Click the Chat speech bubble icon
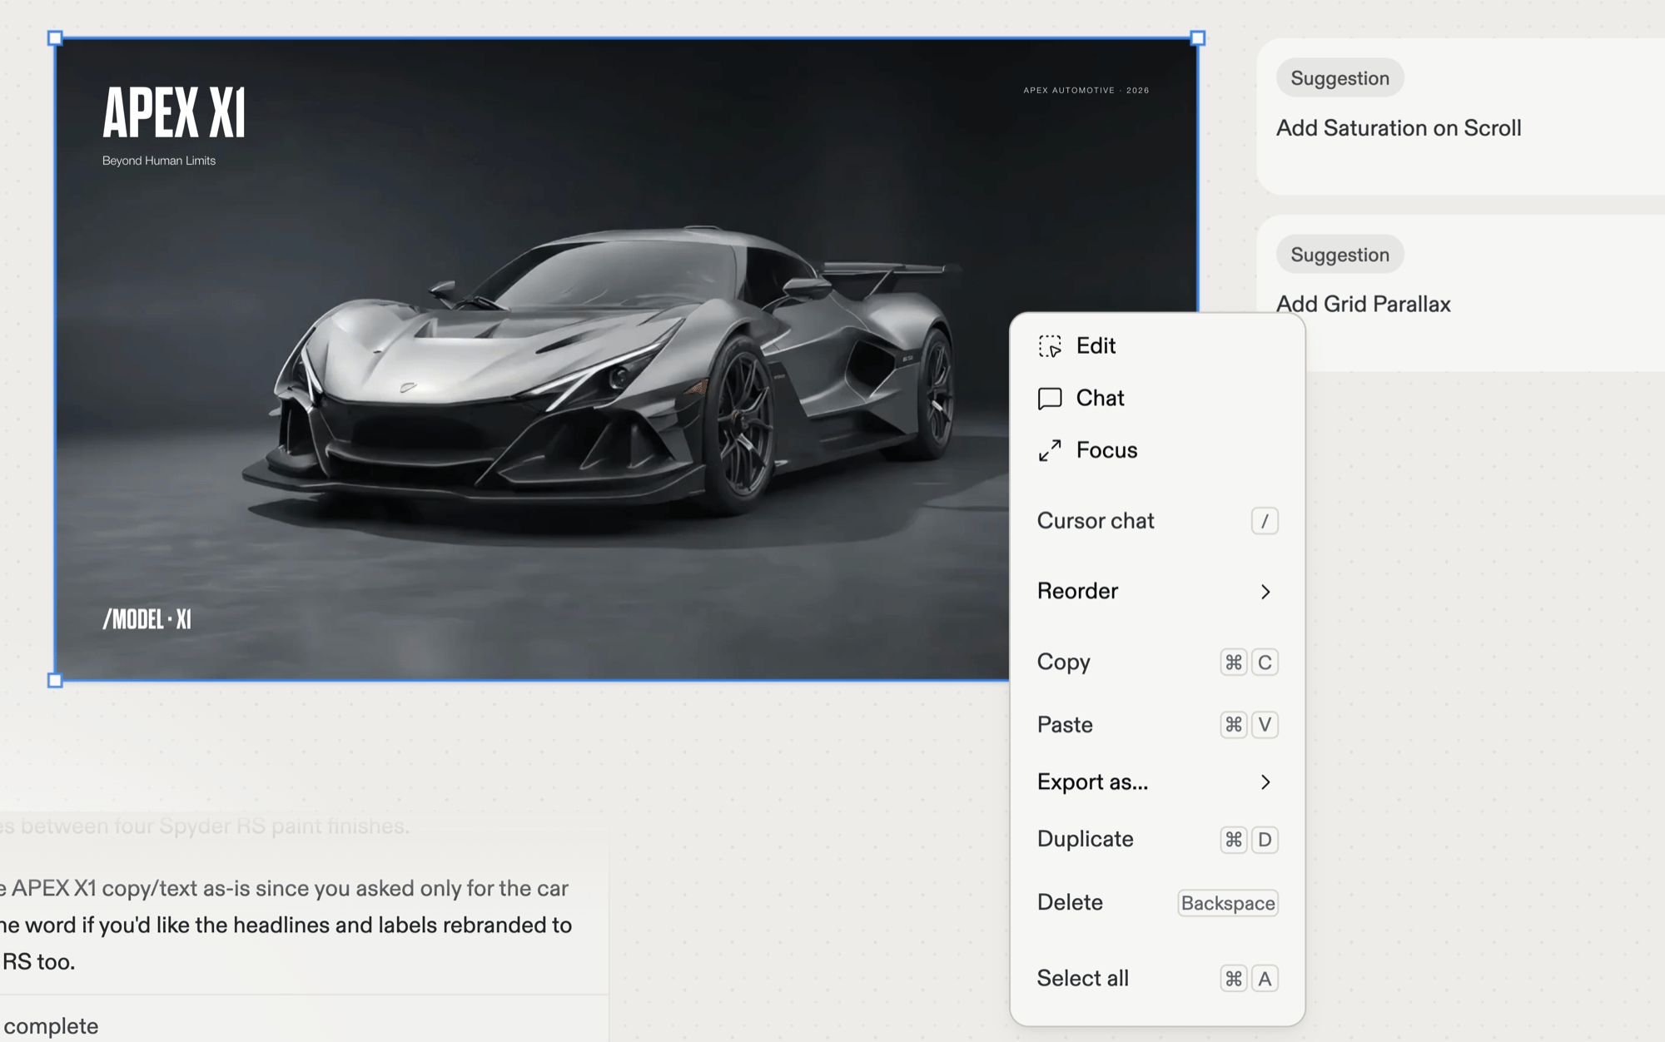This screenshot has height=1042, width=1665. pyautogui.click(x=1050, y=399)
